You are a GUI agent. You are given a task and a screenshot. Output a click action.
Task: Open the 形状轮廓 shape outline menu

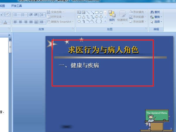pos(138,17)
